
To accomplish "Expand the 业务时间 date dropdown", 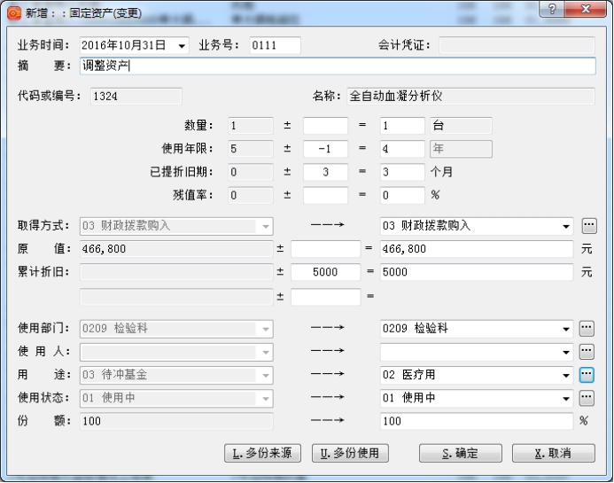I will point(182,46).
